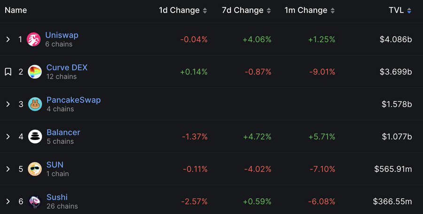Sort by the 1d Change column
The width and height of the screenshot is (423, 214).
(183, 10)
